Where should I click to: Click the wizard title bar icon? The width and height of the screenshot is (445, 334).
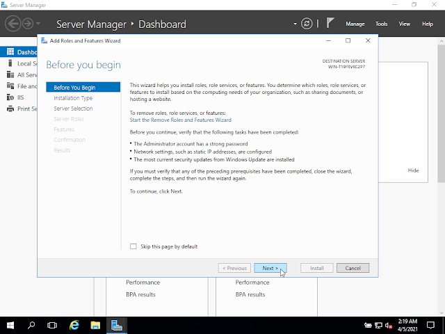pos(44,40)
